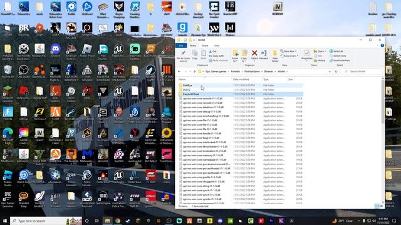Switch to the View ribbon tab

pos(217,46)
